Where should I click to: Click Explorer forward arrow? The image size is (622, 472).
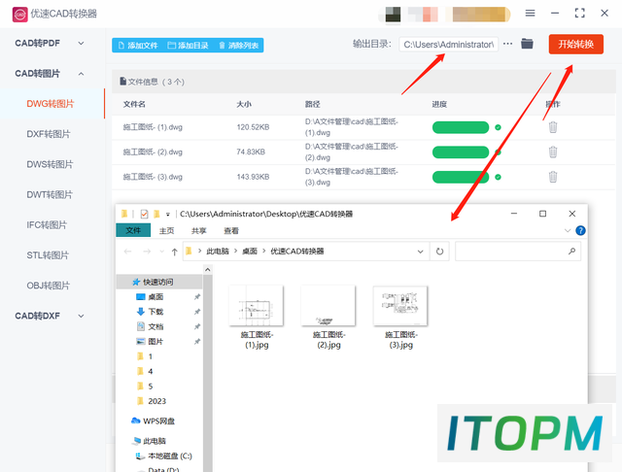[x=147, y=252]
